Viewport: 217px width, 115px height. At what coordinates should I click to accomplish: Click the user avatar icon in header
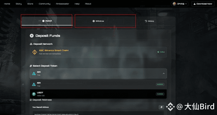174,4
